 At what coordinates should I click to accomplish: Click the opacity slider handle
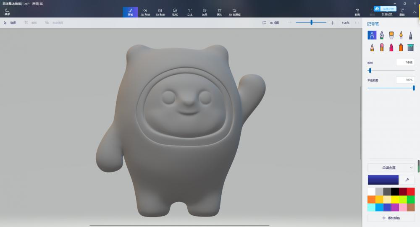(414, 88)
